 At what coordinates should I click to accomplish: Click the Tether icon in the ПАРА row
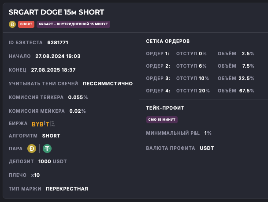coord(47,149)
